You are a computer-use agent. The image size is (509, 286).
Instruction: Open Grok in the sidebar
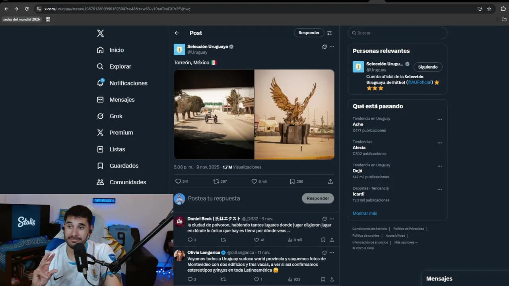[x=110, y=116]
